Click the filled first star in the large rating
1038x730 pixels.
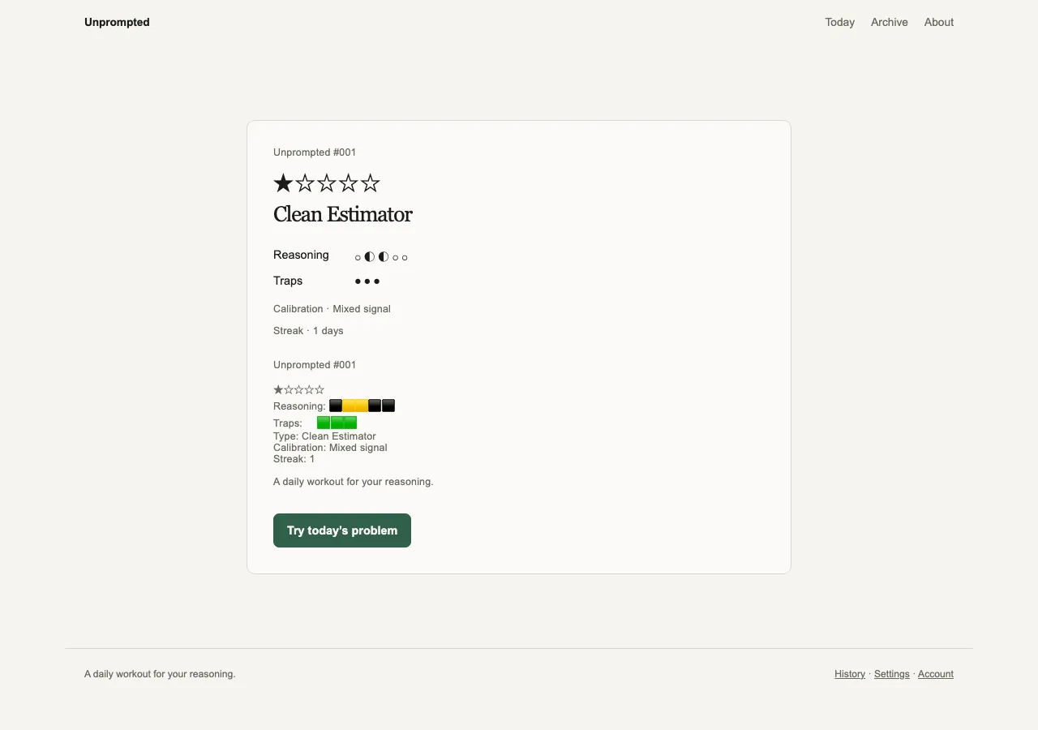coord(283,183)
